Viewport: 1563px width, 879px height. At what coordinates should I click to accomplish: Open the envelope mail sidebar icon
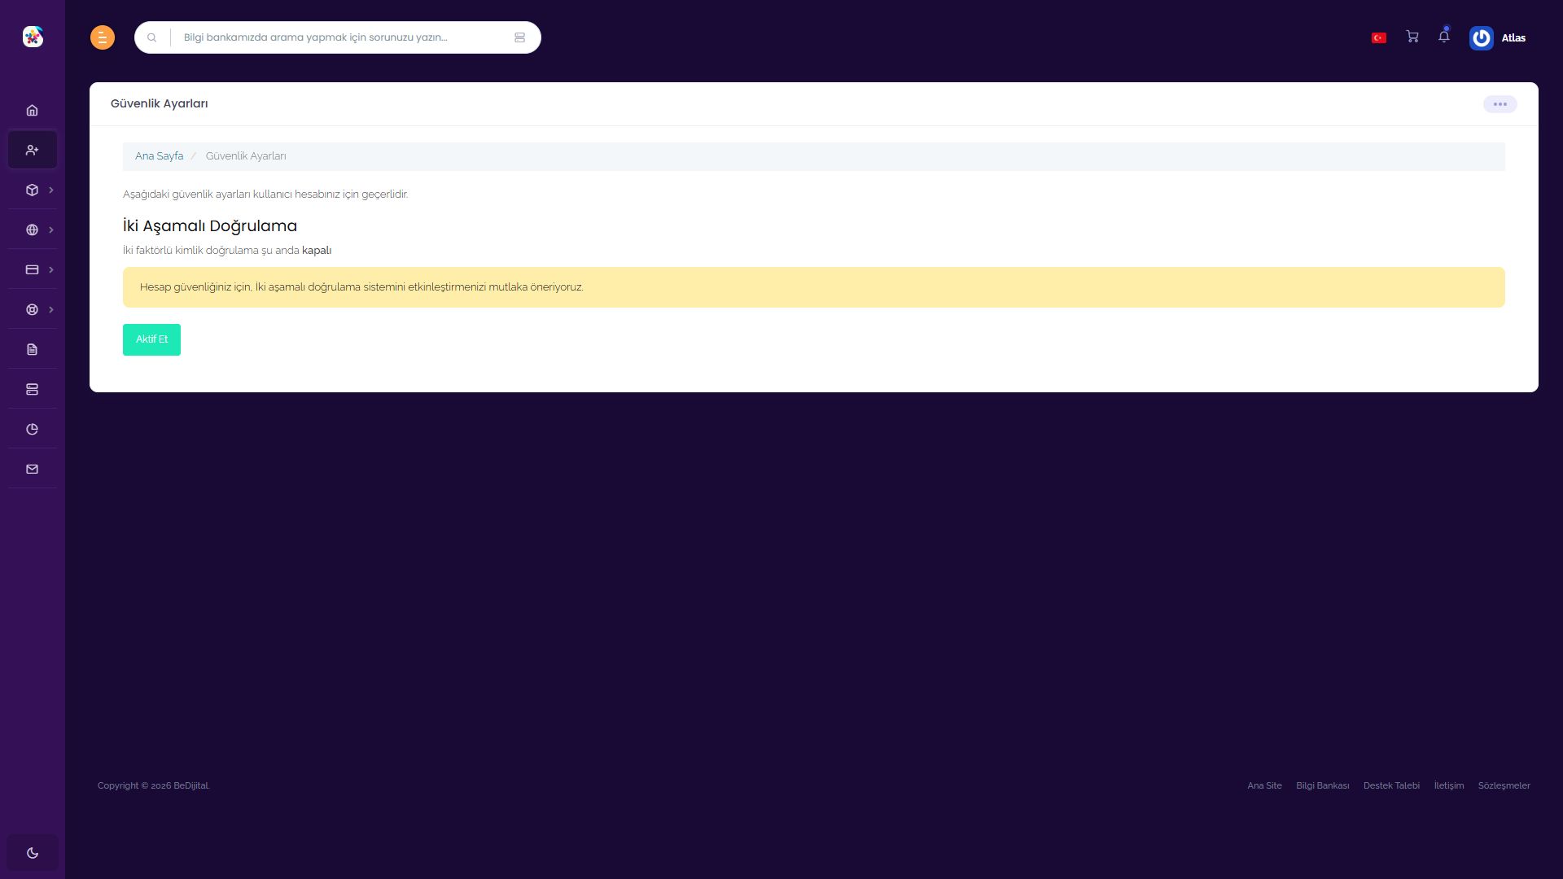pos(32,469)
